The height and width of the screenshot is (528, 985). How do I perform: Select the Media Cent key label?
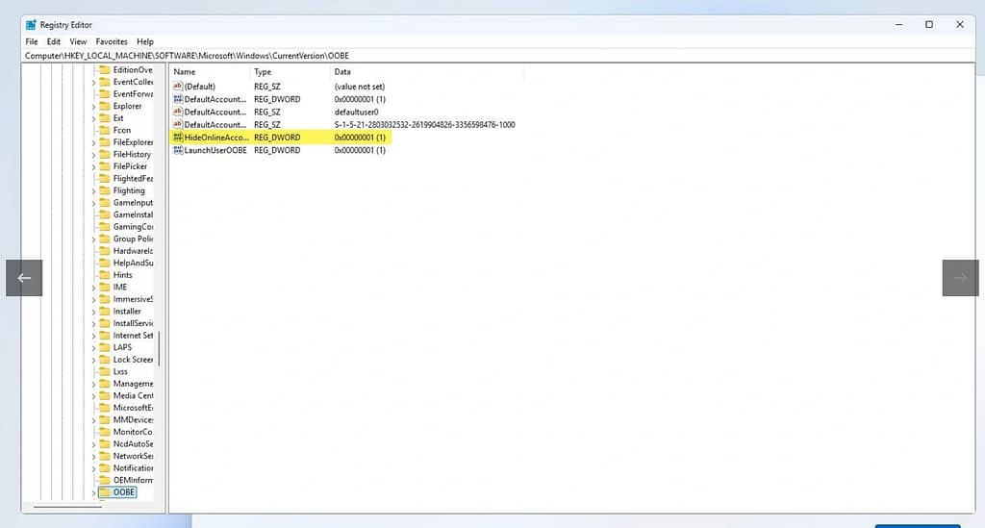pyautogui.click(x=133, y=395)
